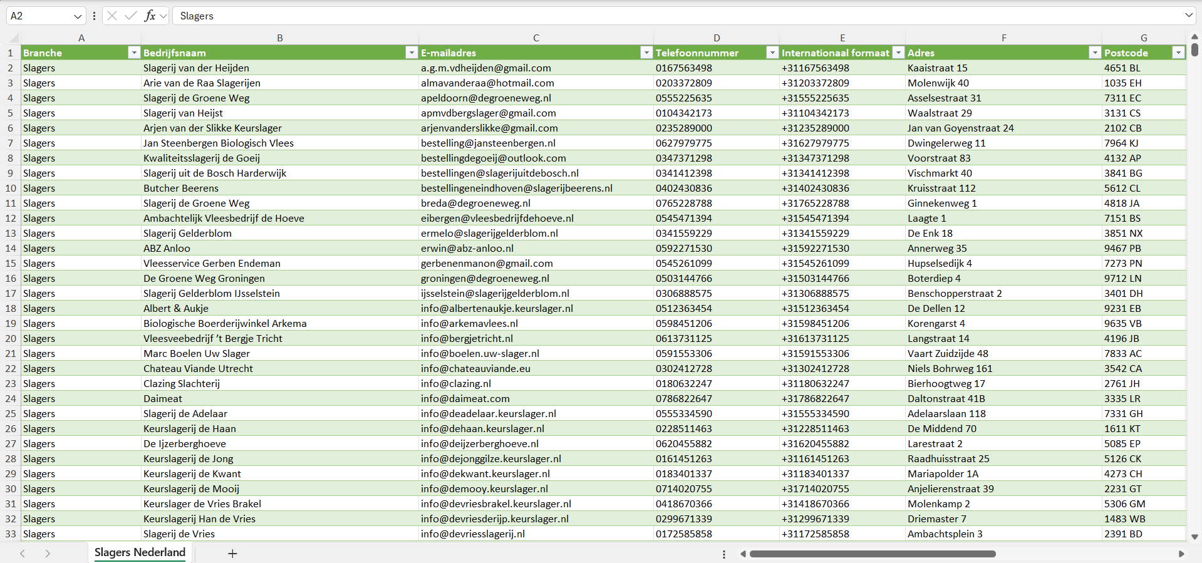Click the Insert Function fx icon
Screen dimensions: 1202x563
(150, 16)
